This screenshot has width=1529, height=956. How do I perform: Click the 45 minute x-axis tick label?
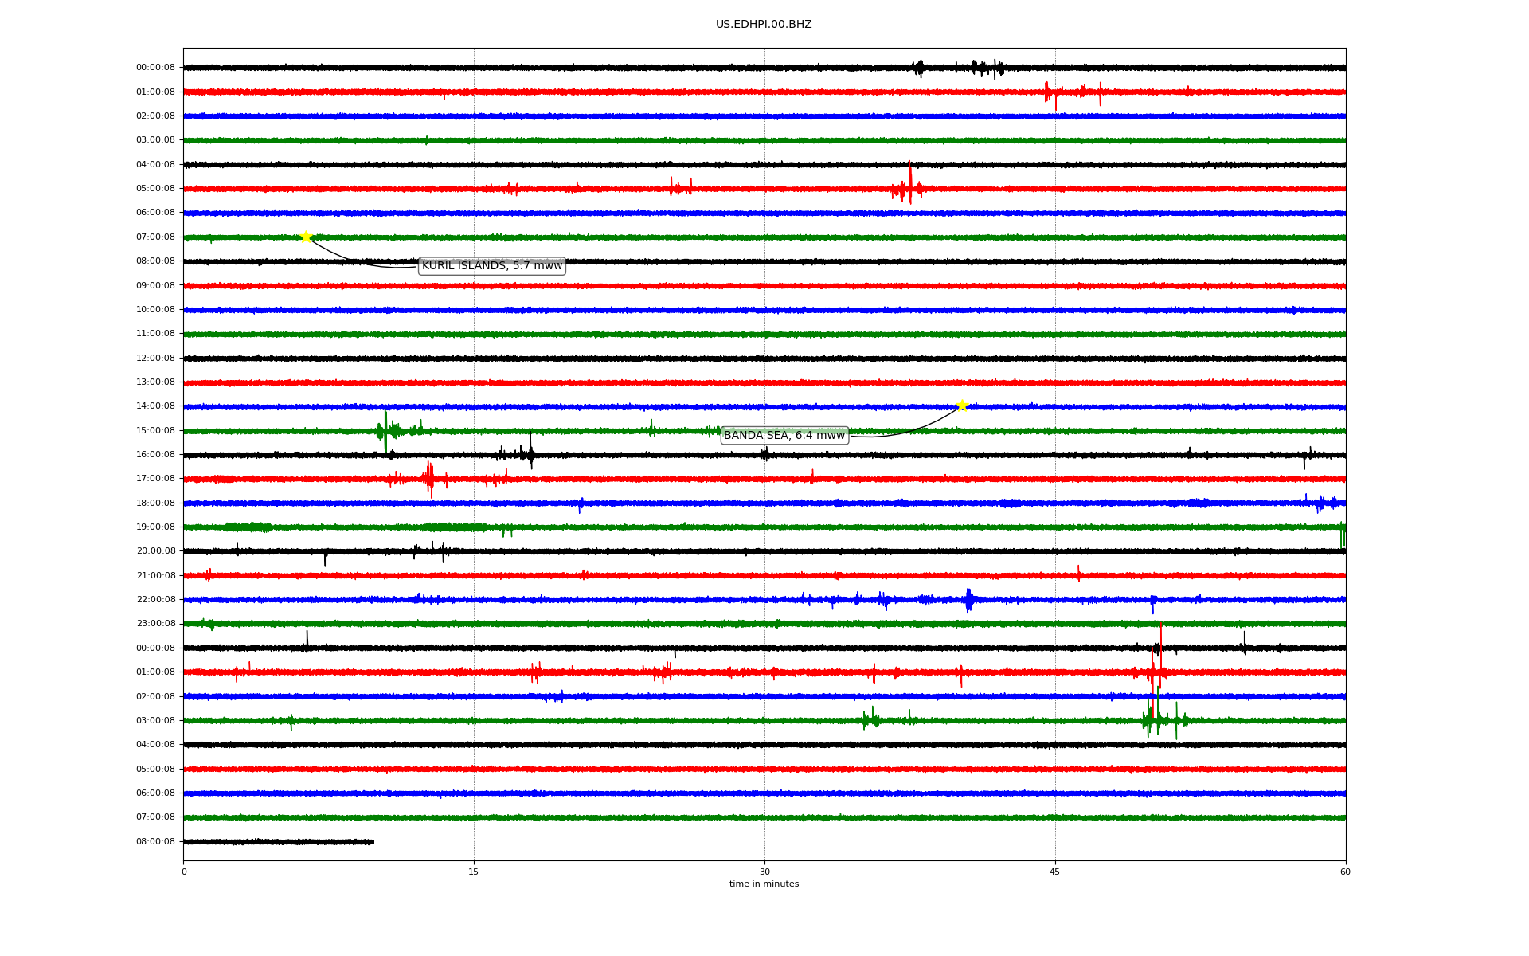point(1055,872)
